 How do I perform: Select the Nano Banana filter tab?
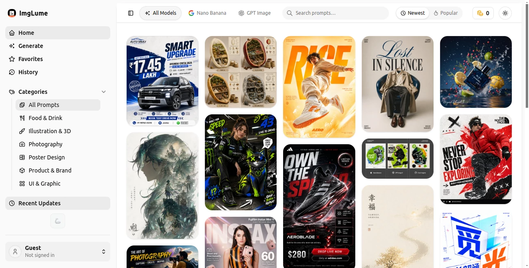coord(207,13)
